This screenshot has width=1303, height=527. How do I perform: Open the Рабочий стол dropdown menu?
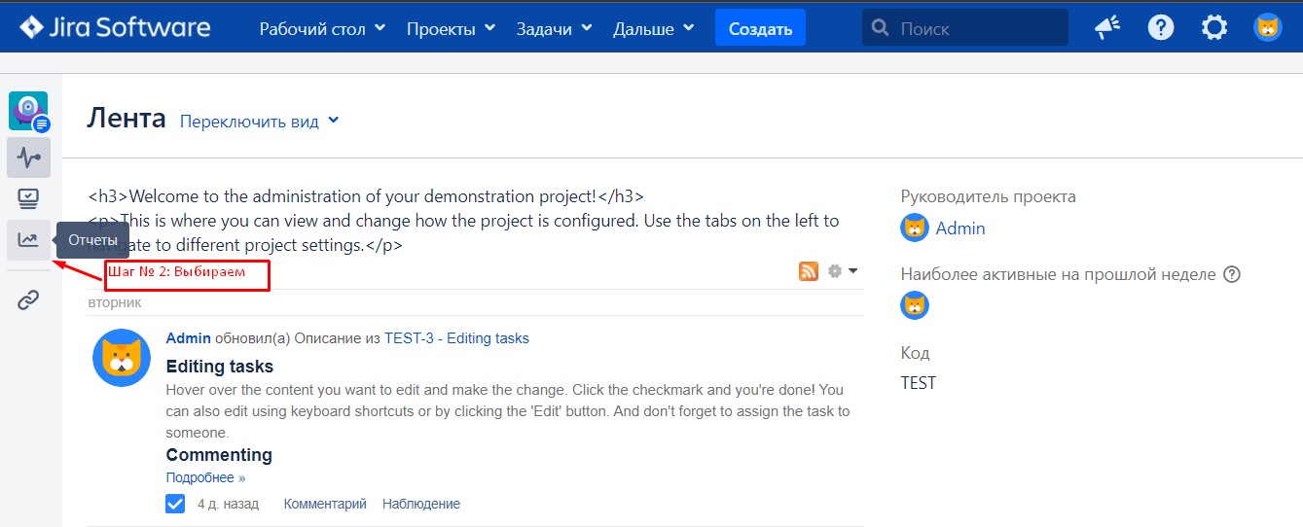[322, 28]
